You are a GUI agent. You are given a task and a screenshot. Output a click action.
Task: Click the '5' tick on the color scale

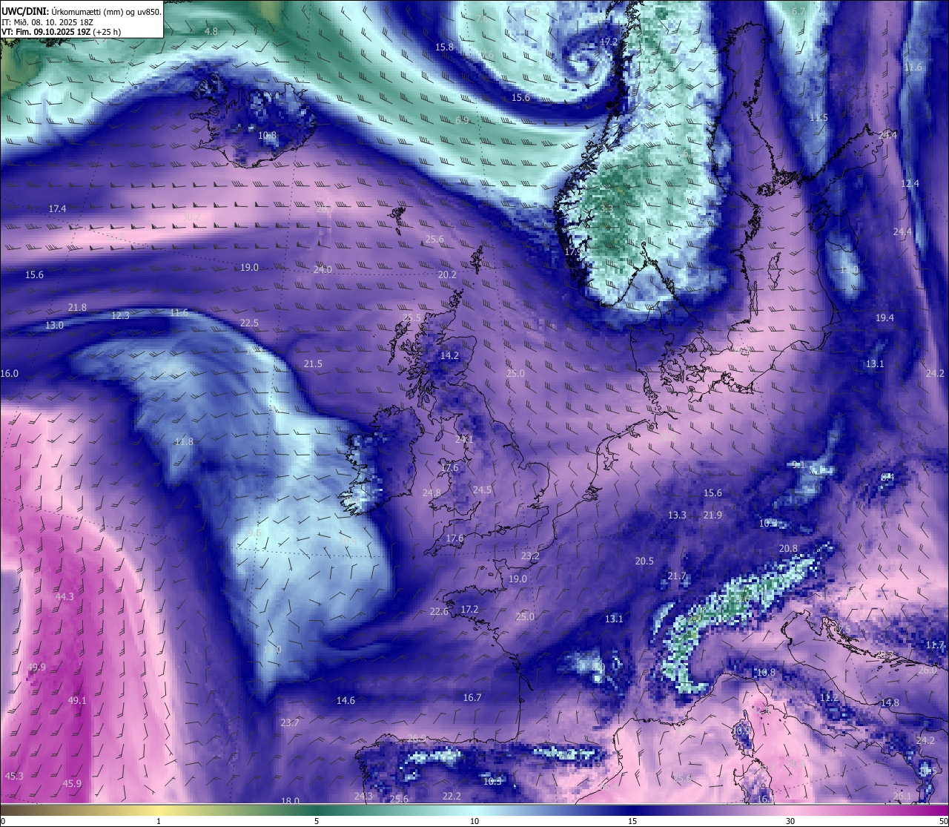click(x=317, y=821)
